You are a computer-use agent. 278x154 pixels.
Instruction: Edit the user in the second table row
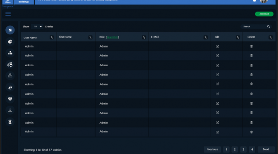point(217,55)
